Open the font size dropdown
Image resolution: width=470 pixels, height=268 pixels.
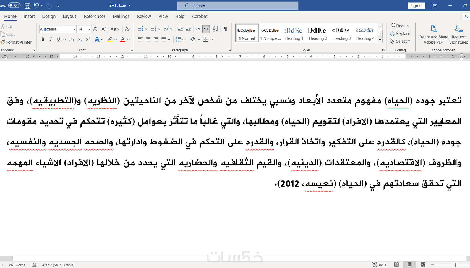point(89,29)
